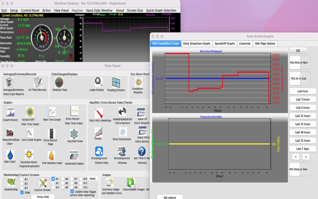Open the Auto Scale Graphs icon

30,133
